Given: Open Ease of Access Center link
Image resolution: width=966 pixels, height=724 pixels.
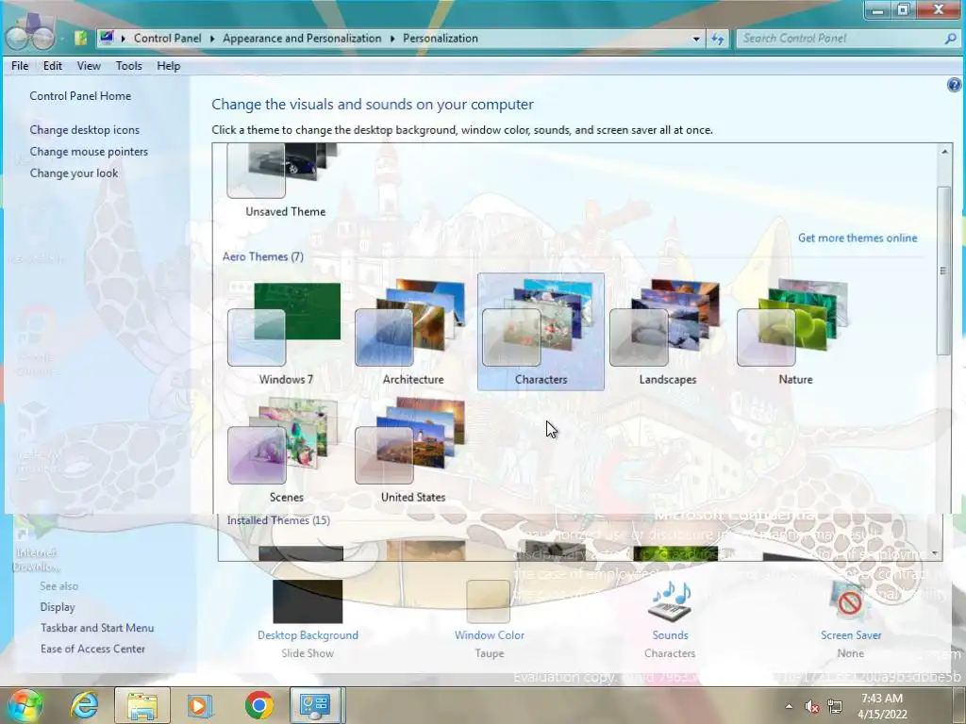Looking at the screenshot, I should [93, 649].
